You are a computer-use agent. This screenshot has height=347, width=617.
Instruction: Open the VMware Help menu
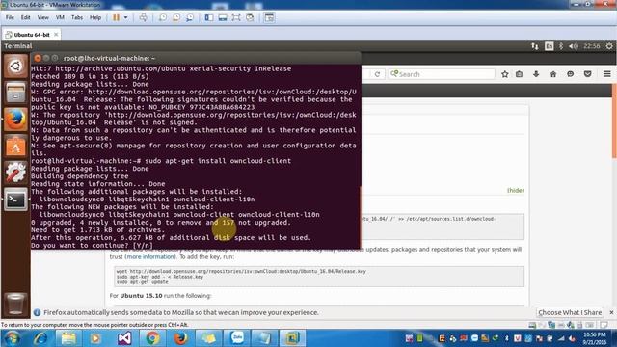pos(95,17)
